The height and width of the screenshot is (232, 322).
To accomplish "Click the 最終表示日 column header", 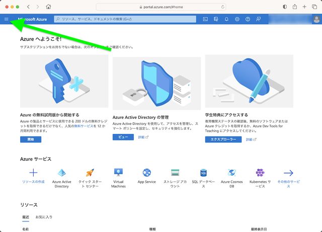I will 259,229.
